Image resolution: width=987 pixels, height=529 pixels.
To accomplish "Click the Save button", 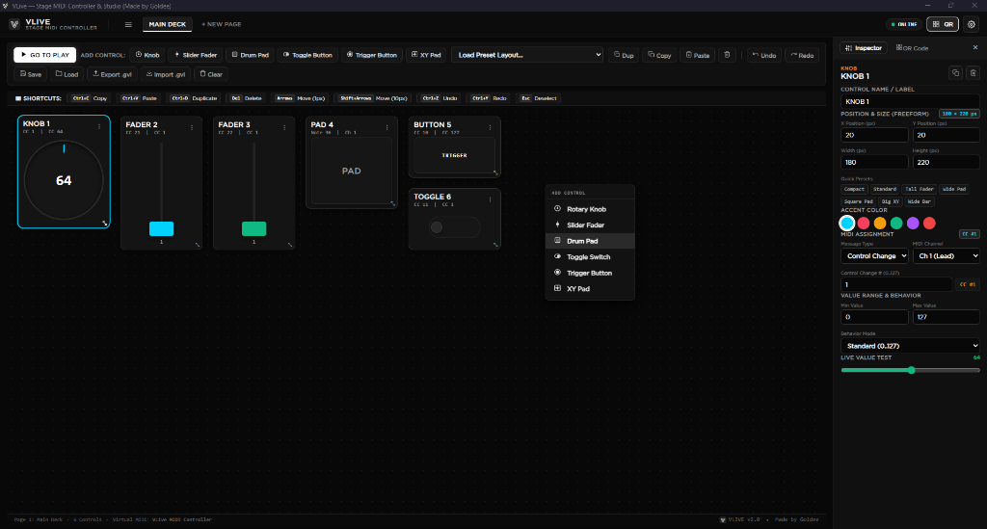I will click(x=30, y=73).
